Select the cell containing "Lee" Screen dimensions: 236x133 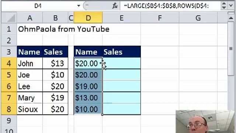29,86
